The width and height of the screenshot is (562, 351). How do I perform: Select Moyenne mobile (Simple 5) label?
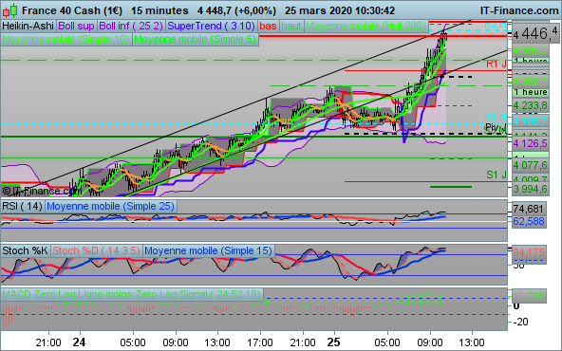196,39
